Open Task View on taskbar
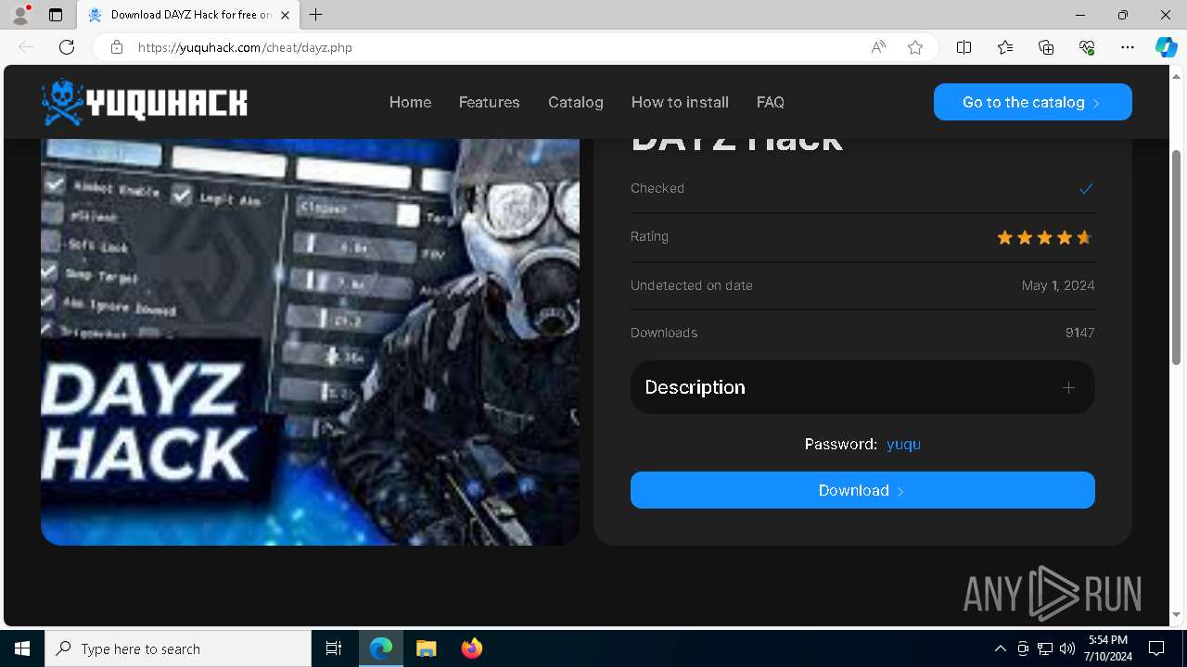Image resolution: width=1187 pixels, height=667 pixels. [334, 648]
